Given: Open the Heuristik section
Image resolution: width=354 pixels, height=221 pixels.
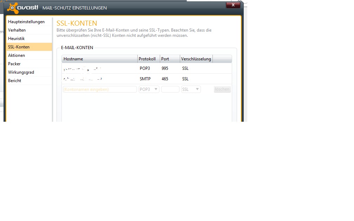Looking at the screenshot, I should pos(29,39).
